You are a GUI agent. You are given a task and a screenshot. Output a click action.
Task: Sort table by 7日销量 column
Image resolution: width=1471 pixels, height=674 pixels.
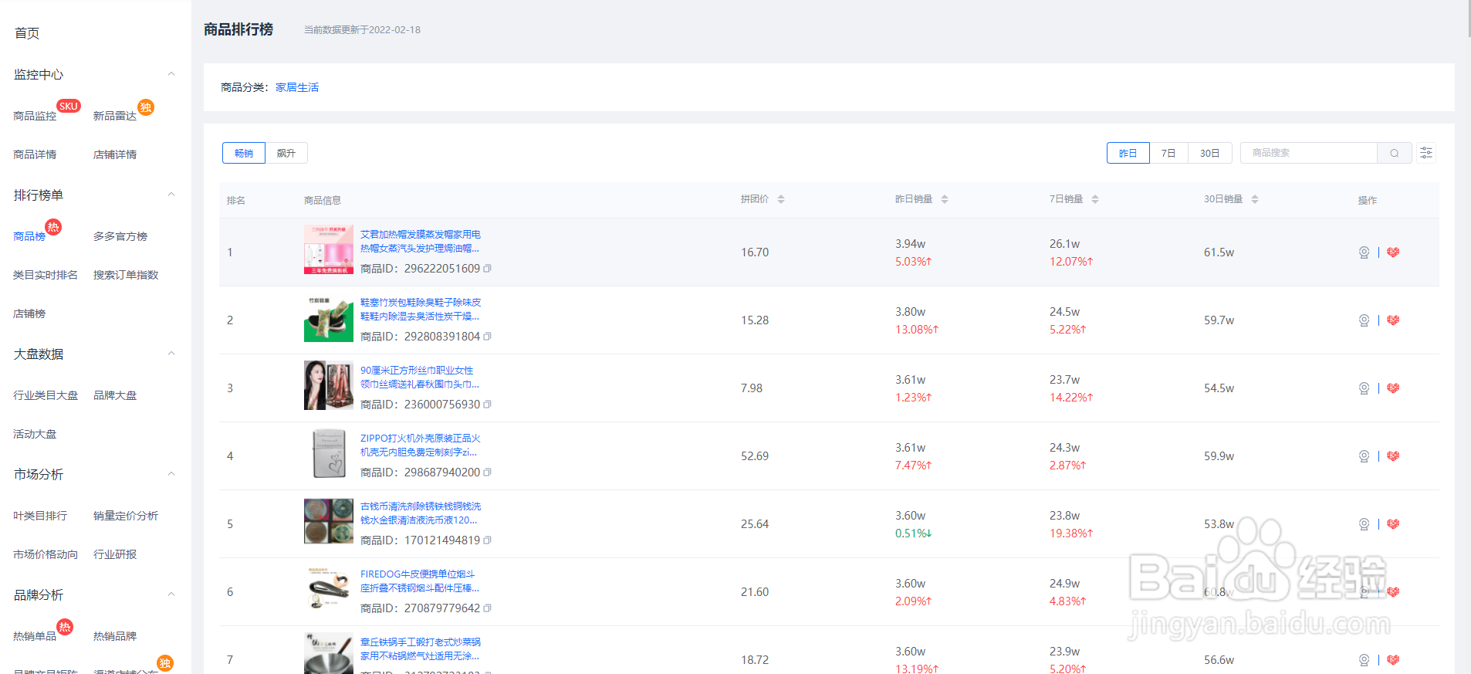pos(1095,199)
